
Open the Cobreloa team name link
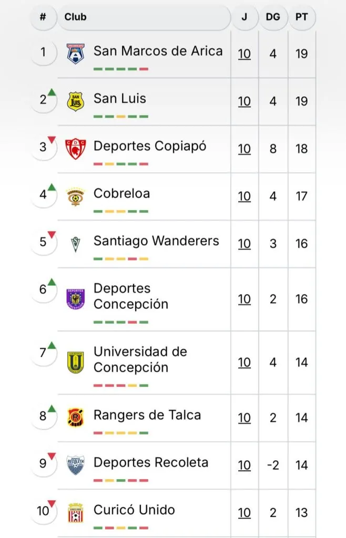pos(121,193)
